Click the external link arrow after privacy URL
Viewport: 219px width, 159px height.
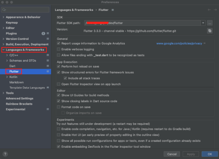click(x=204, y=43)
